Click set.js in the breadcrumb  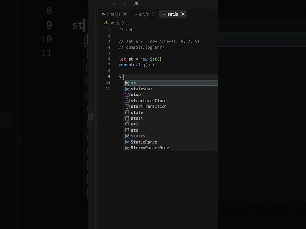point(115,23)
